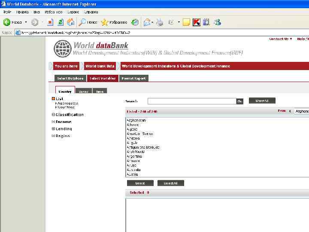This screenshot has width=309, height=232.
Task: Click the Print icon in toolbar
Action: pos(160,22)
